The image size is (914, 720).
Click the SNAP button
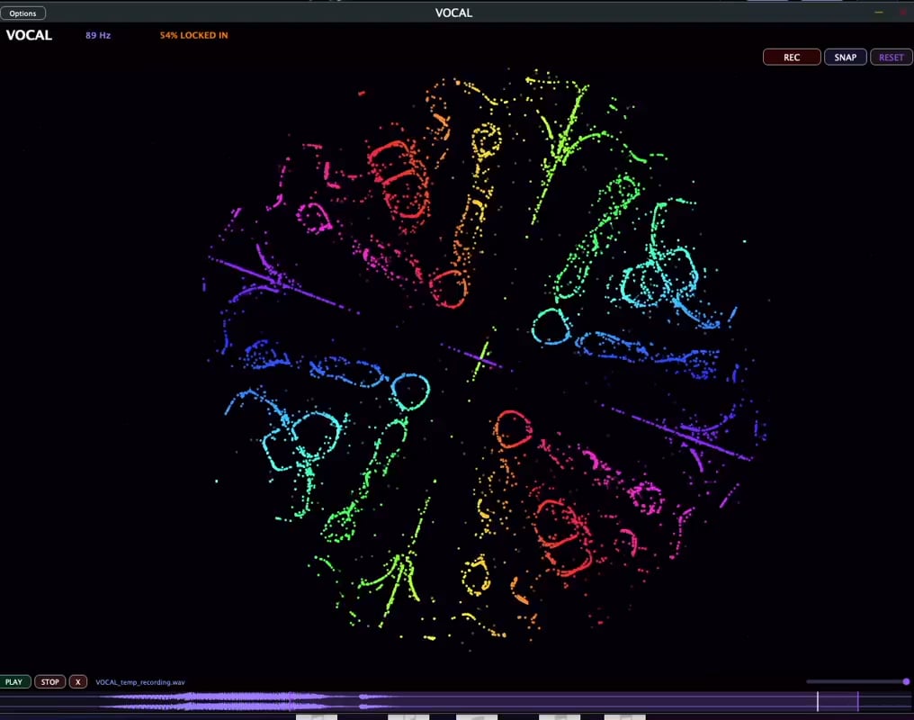click(846, 57)
